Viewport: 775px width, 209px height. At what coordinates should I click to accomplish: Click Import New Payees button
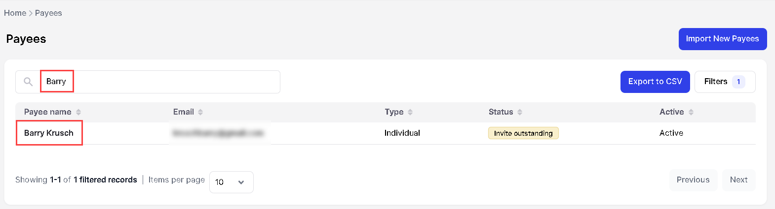pos(722,39)
